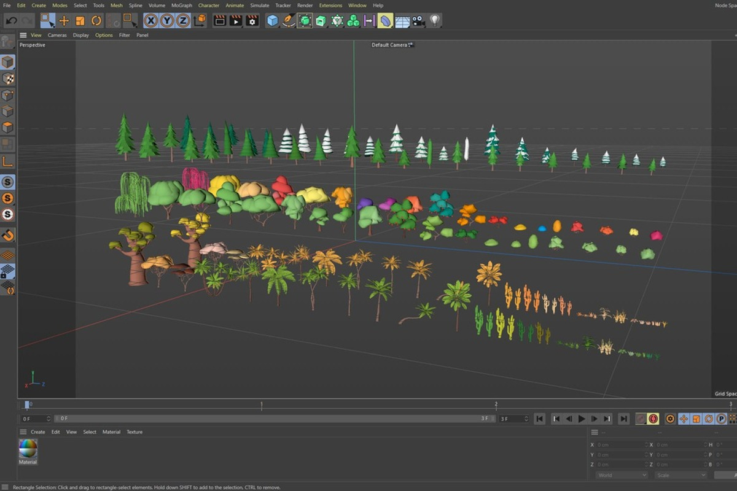Image resolution: width=737 pixels, height=491 pixels.
Task: Expand the viewport hamburger menu
Action: pos(23,35)
